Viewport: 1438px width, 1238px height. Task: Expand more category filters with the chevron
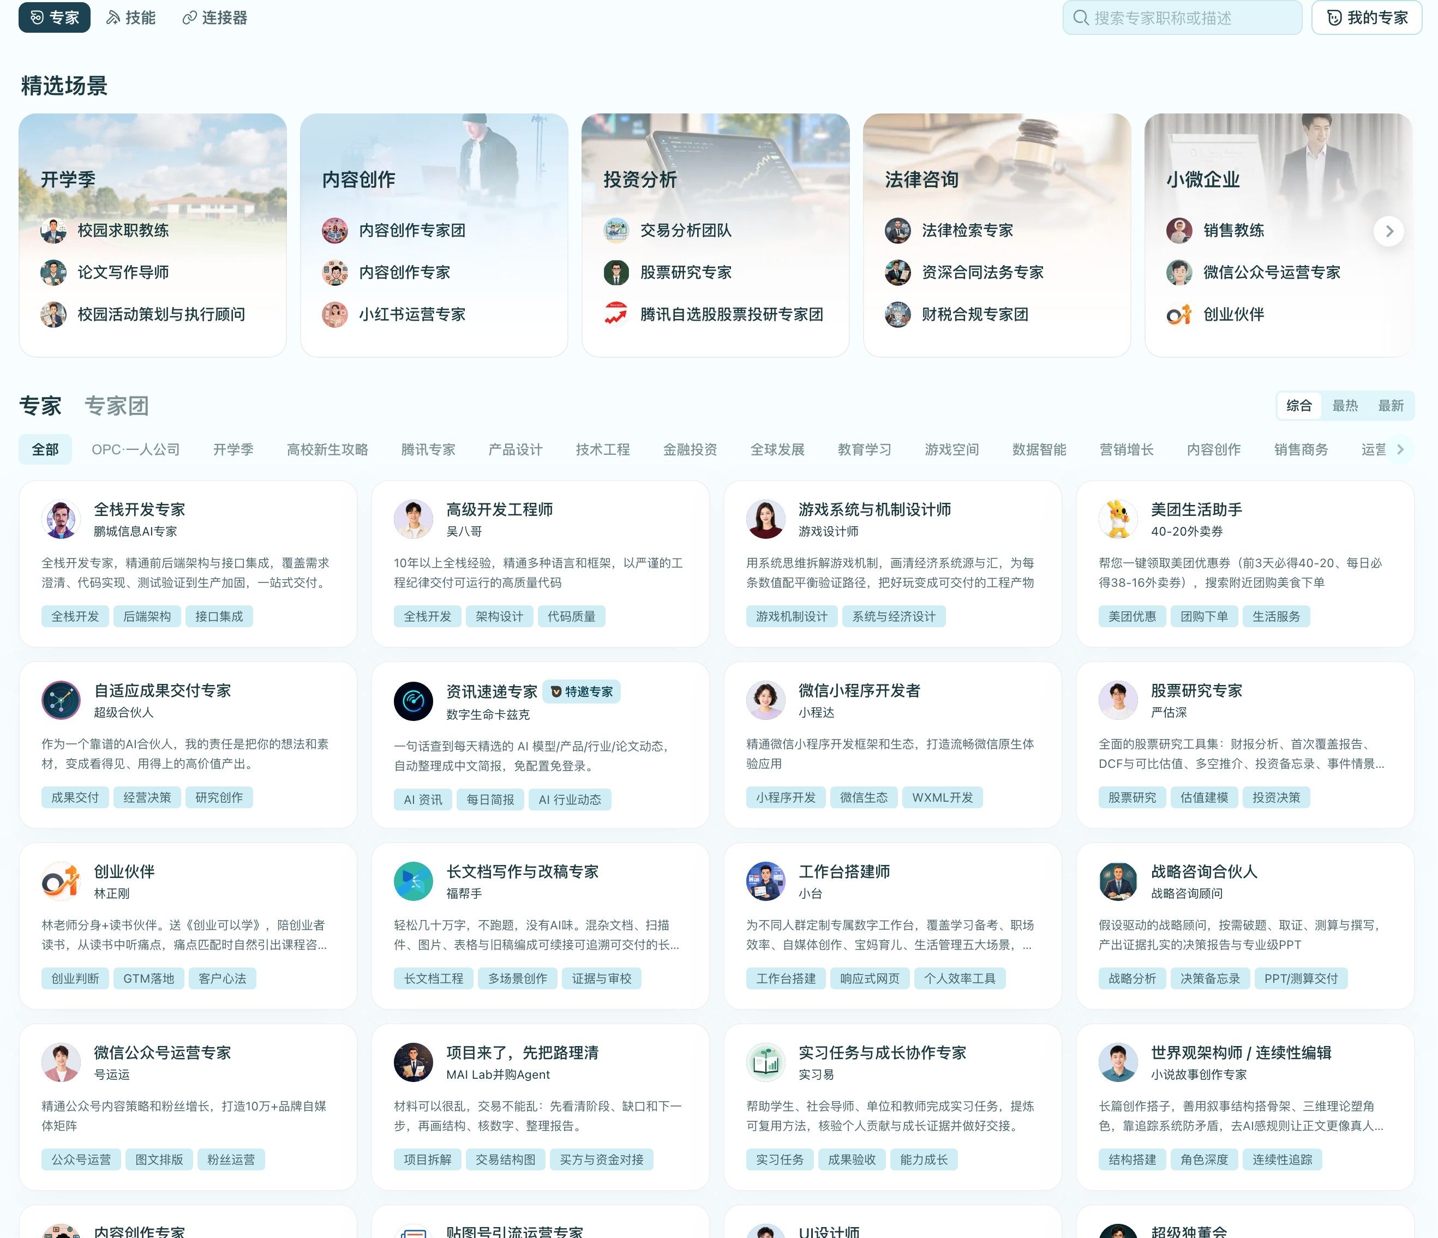pos(1400,450)
